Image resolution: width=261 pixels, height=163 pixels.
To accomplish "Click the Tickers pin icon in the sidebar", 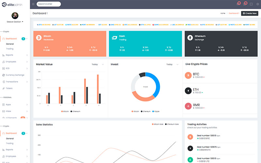I will point(4,88).
